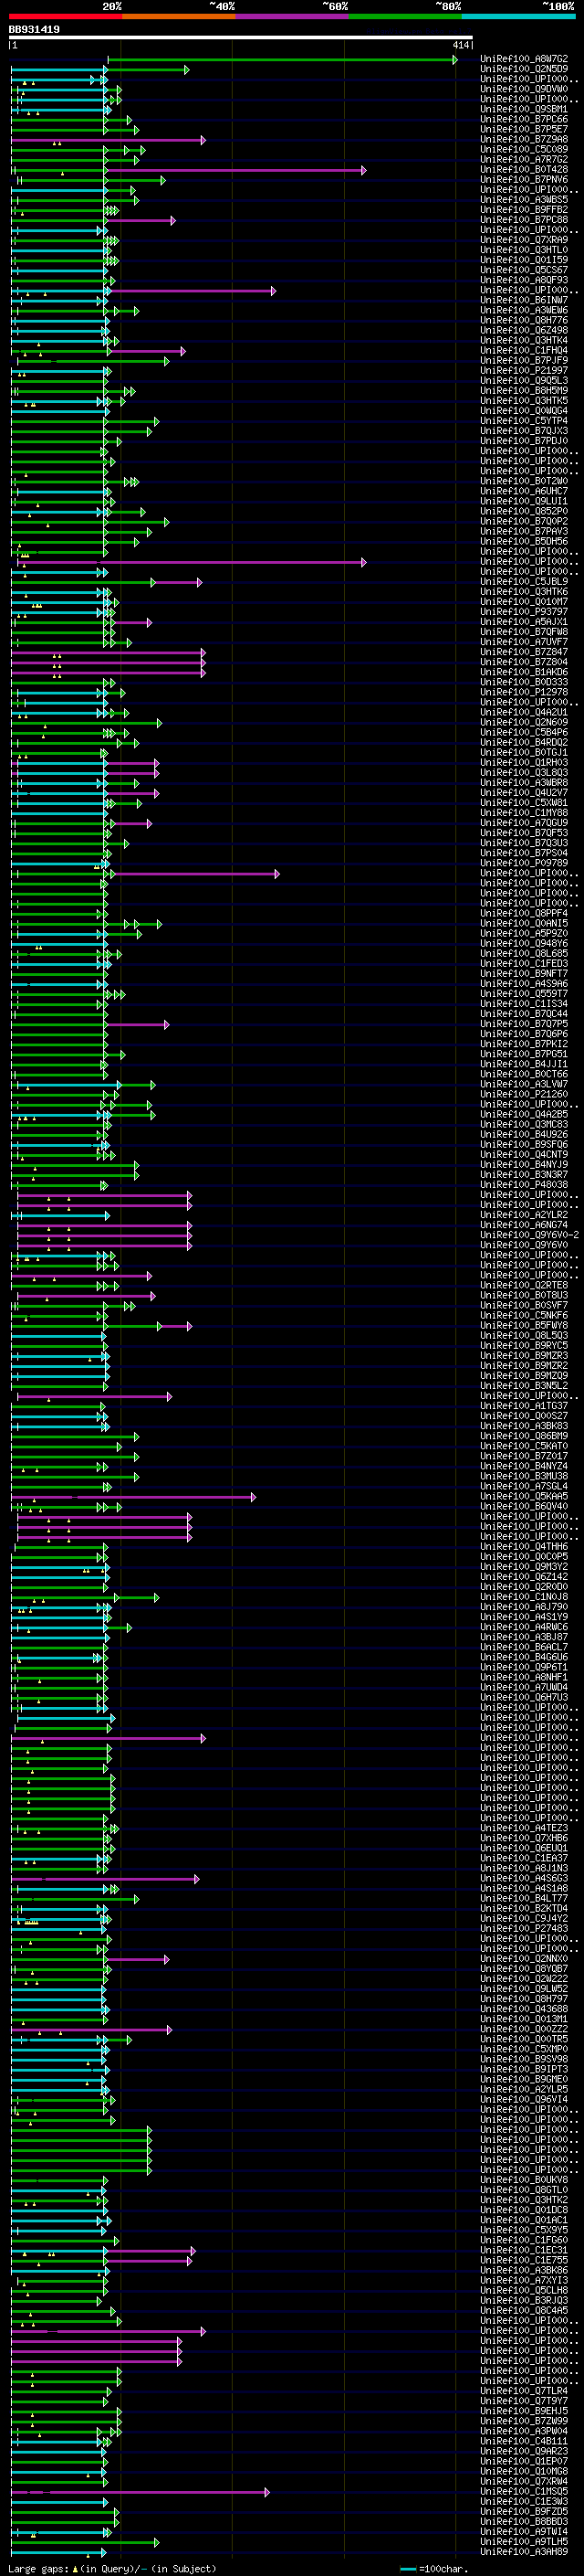Select hit label UniRef100_C4B111

tap(524, 2441)
